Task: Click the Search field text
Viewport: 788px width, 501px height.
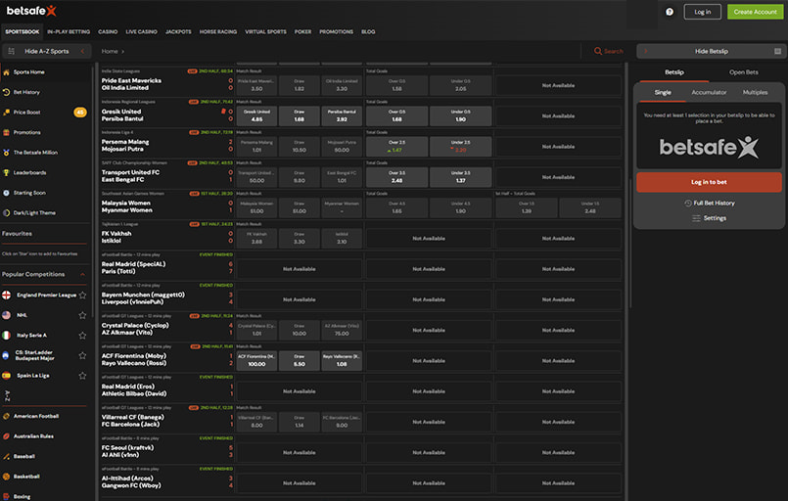Action: tap(613, 51)
